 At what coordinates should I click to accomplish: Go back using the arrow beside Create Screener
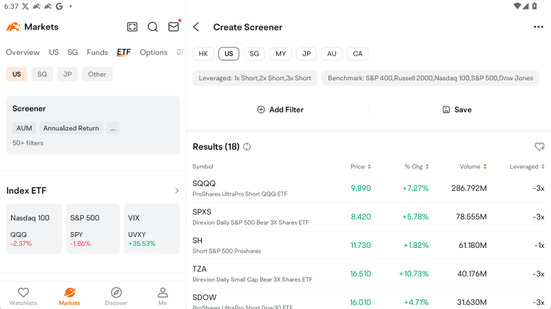point(196,27)
